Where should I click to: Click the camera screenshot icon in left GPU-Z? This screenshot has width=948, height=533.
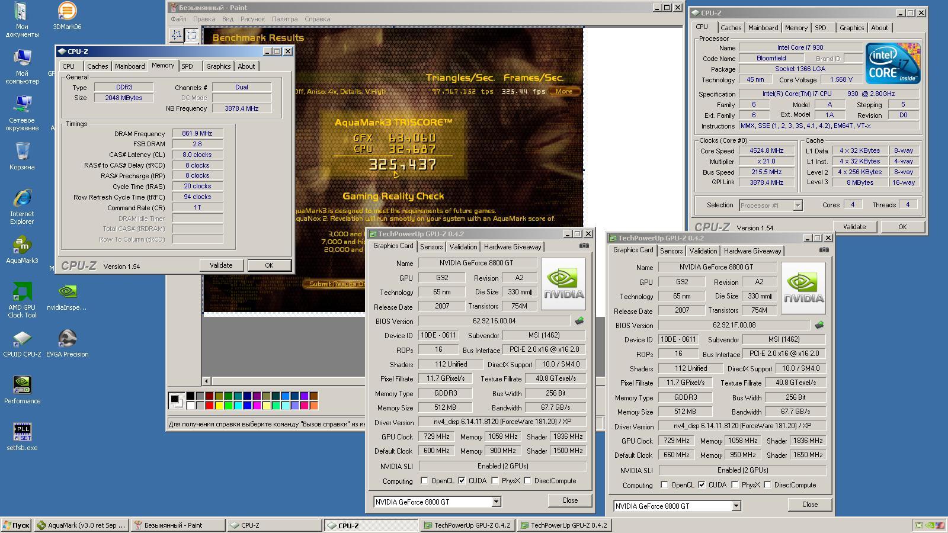tap(584, 246)
